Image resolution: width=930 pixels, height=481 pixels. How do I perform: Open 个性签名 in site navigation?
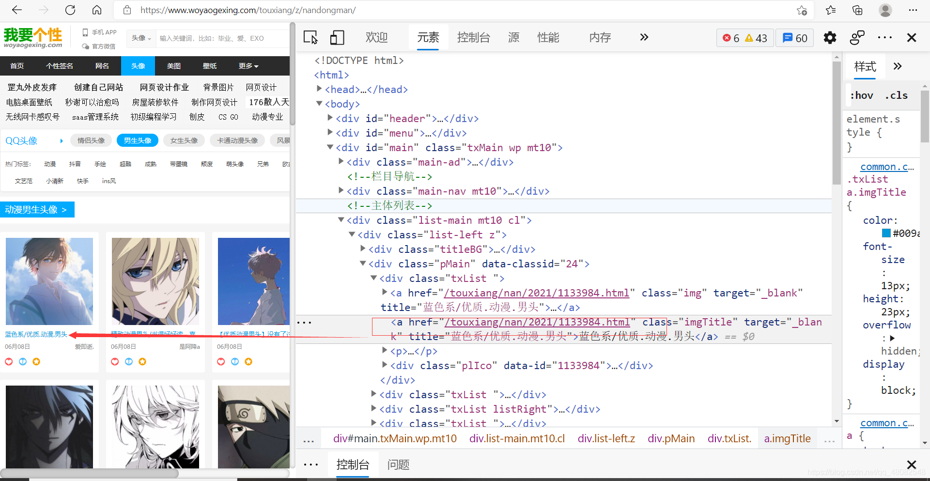[60, 66]
